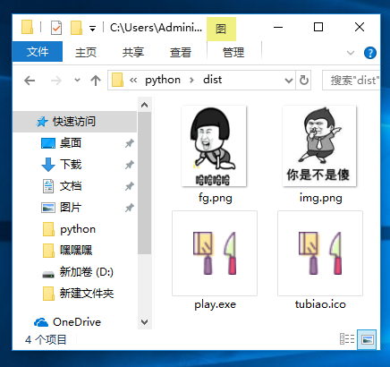Click the Properties quick access icon

[x=56, y=28]
